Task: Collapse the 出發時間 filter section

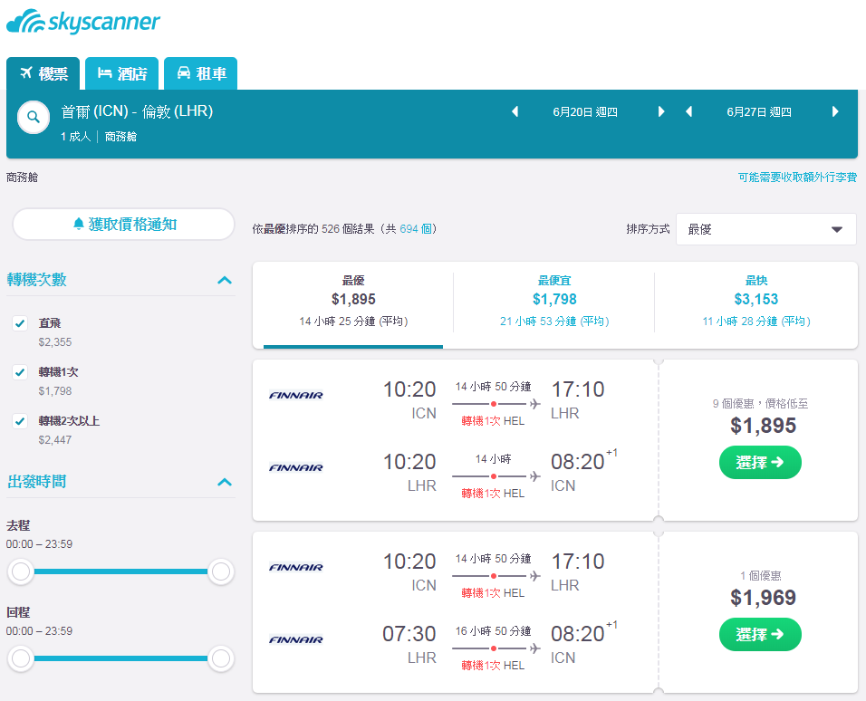Action: pos(225,482)
